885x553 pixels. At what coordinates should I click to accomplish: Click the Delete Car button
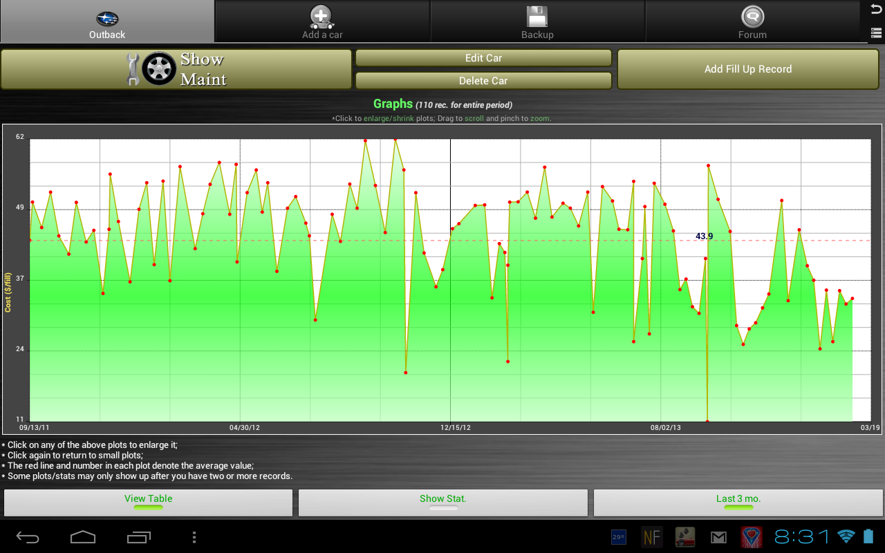[x=483, y=81]
